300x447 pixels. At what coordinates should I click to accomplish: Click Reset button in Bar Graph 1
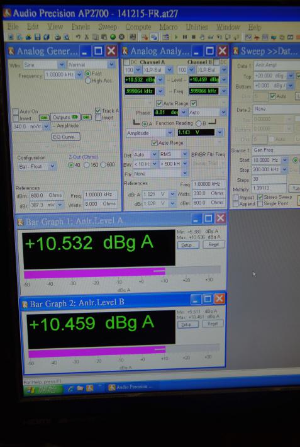[x=214, y=244]
